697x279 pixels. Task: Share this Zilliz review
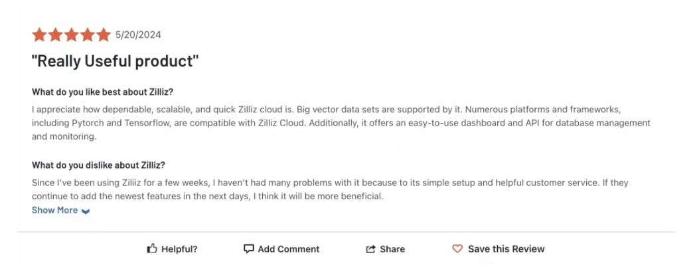point(386,248)
